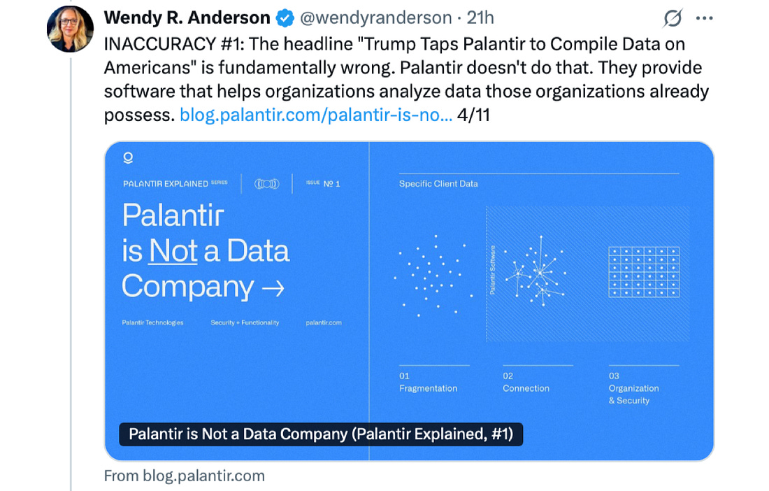Open the blog.palantir.com link in the post

315,115
